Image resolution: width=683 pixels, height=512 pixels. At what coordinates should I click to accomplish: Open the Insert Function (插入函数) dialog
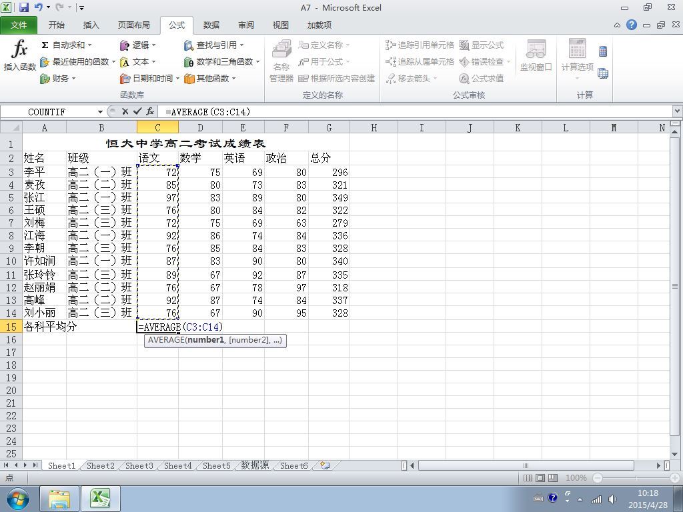19,55
